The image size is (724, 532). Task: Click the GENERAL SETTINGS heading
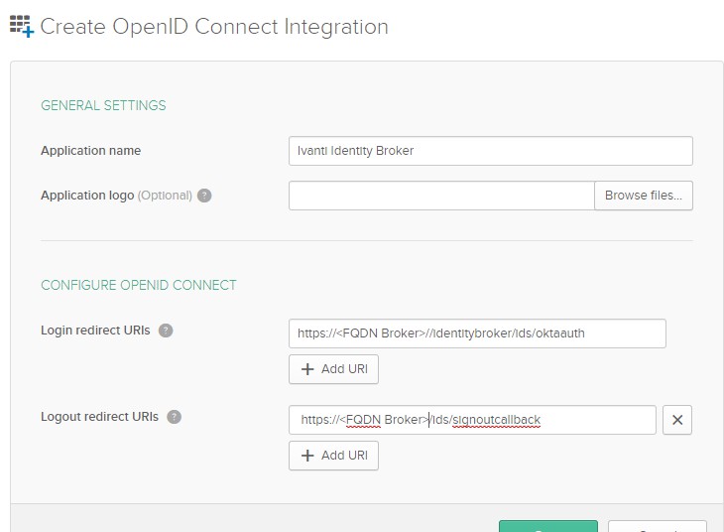point(103,105)
